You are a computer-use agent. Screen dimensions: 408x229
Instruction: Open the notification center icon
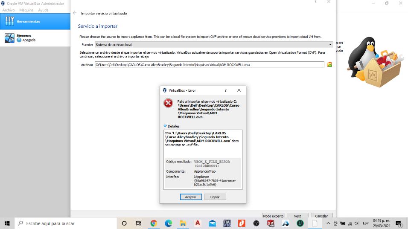pos(398,223)
